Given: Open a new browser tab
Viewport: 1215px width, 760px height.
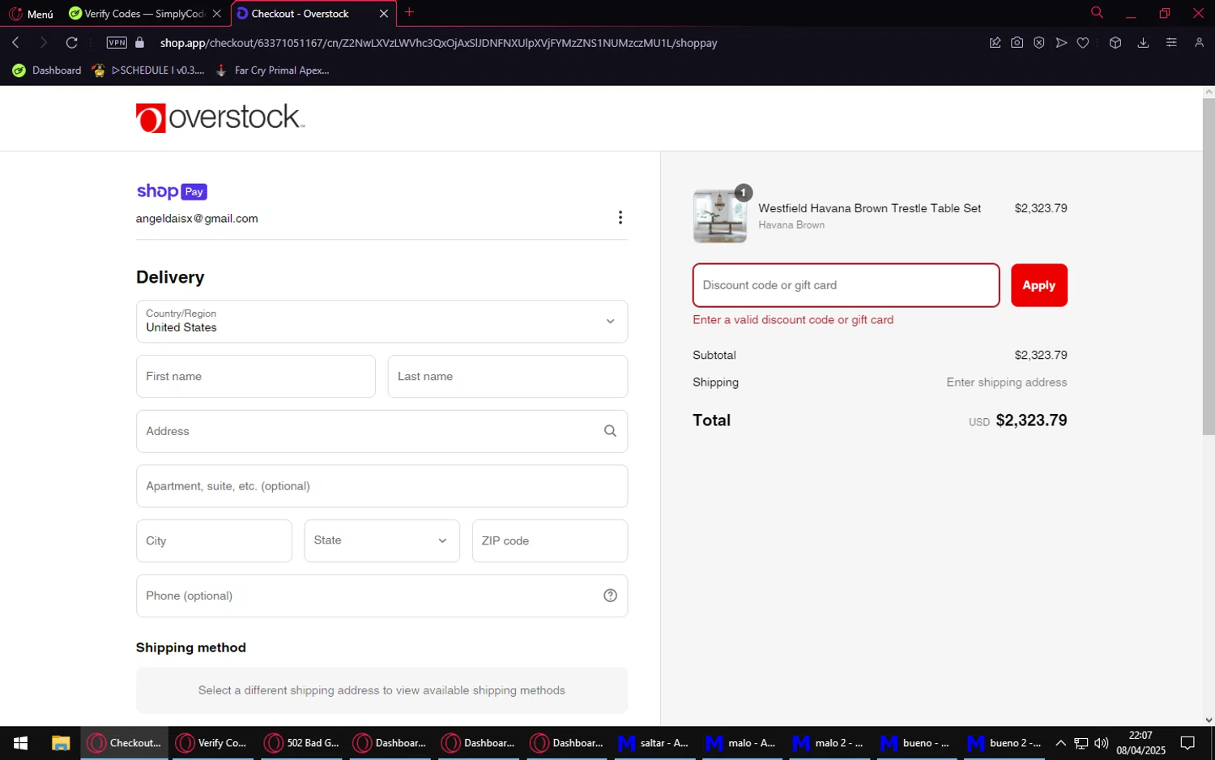Looking at the screenshot, I should point(409,12).
